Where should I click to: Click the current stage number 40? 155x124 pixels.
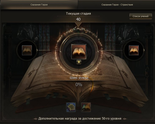coord(78,19)
